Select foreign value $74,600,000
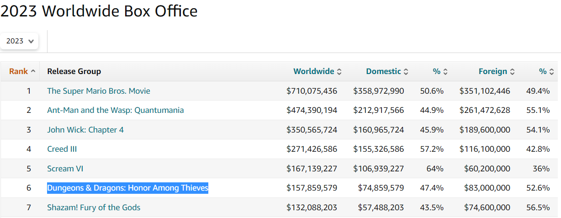Screen dimensions: 561x218 pos(487,207)
